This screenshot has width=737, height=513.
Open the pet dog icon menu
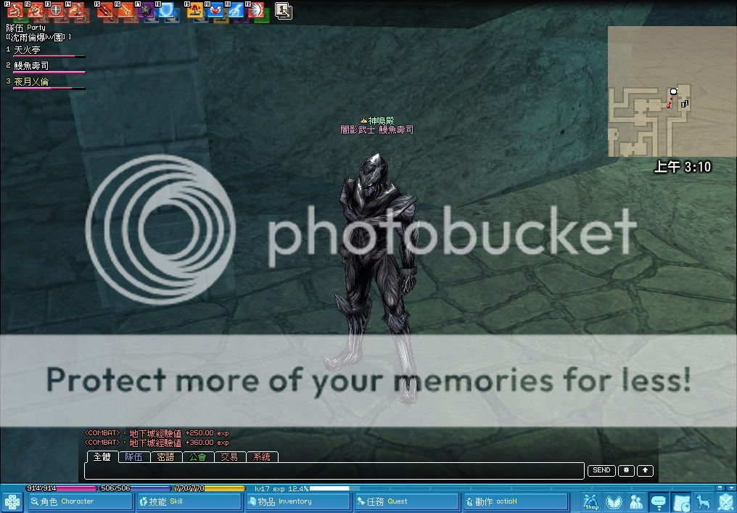pos(702,501)
